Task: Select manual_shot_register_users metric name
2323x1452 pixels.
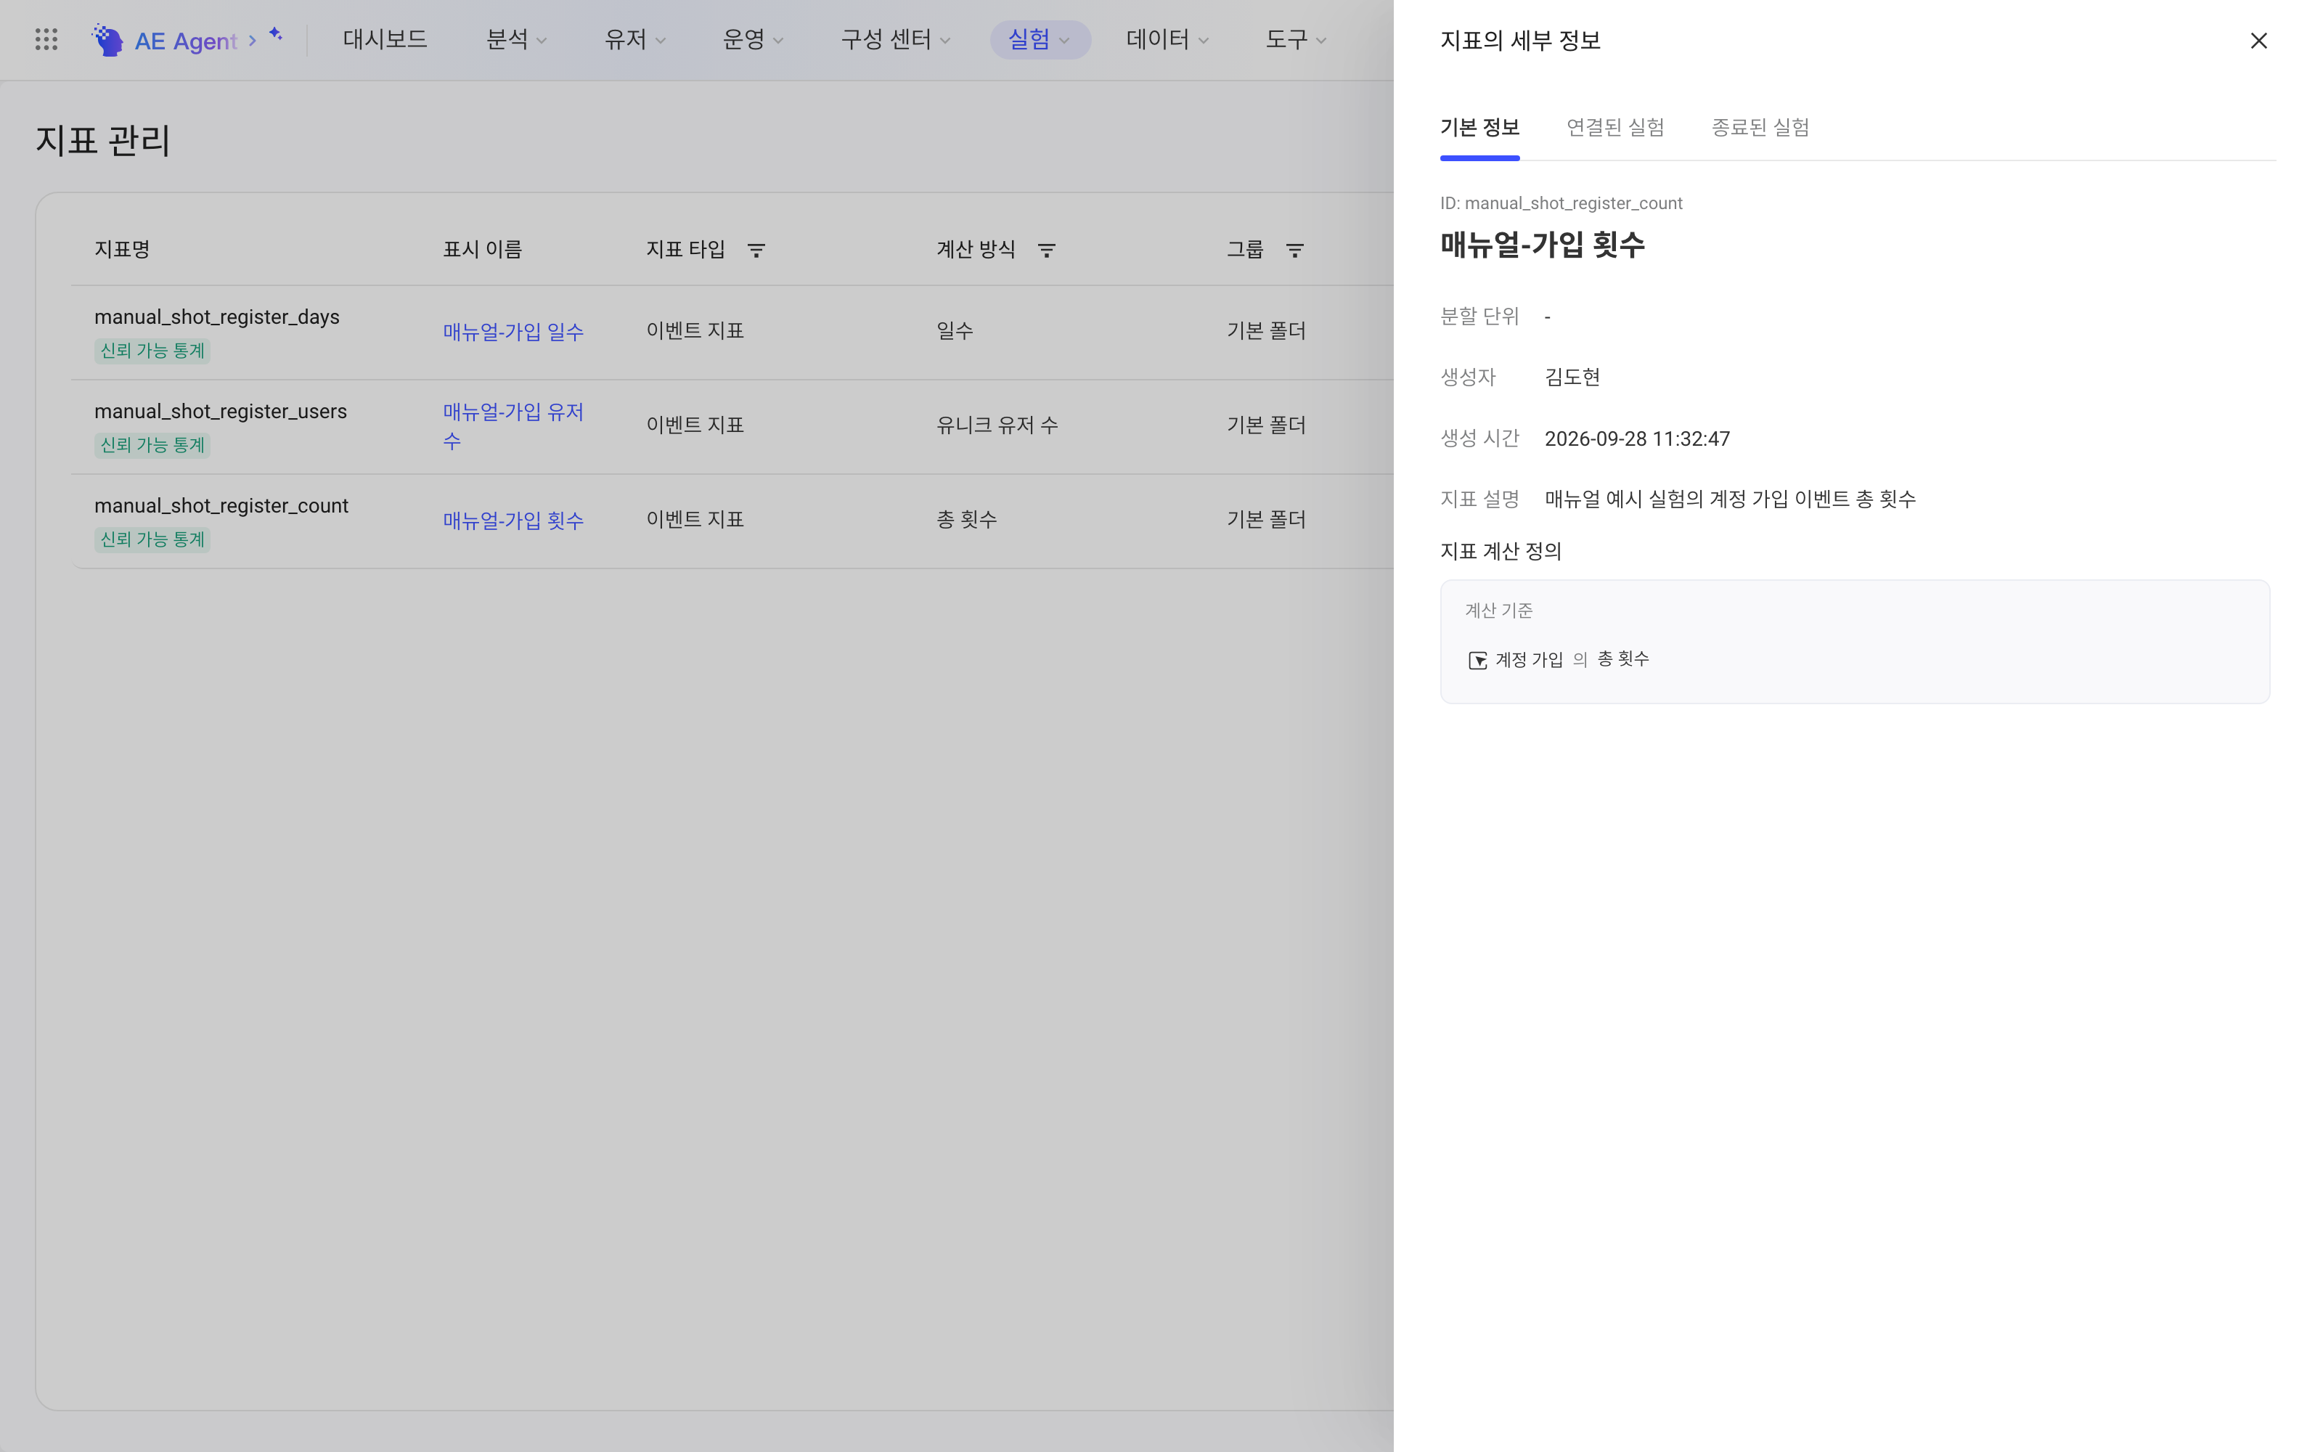Action: click(221, 411)
